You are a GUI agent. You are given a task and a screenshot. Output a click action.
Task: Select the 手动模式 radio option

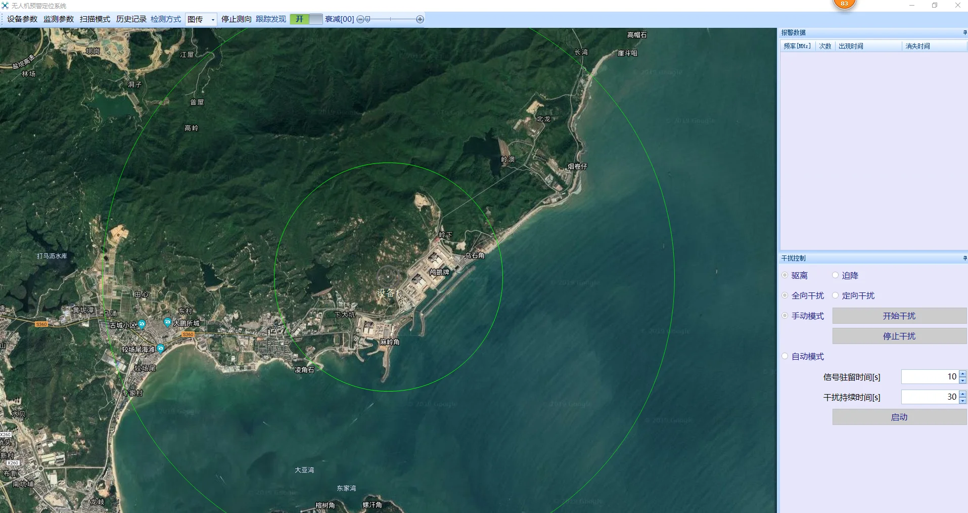coord(785,316)
